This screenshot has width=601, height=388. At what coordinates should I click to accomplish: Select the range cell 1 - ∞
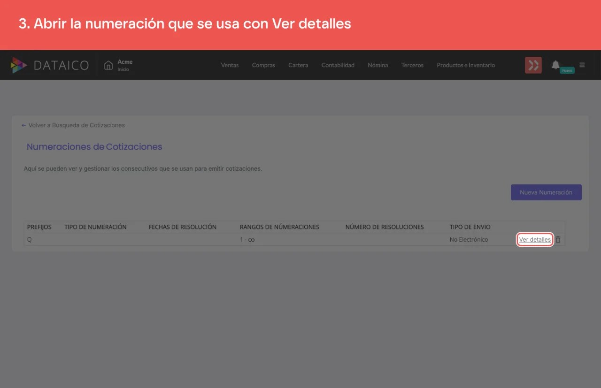[x=247, y=240]
